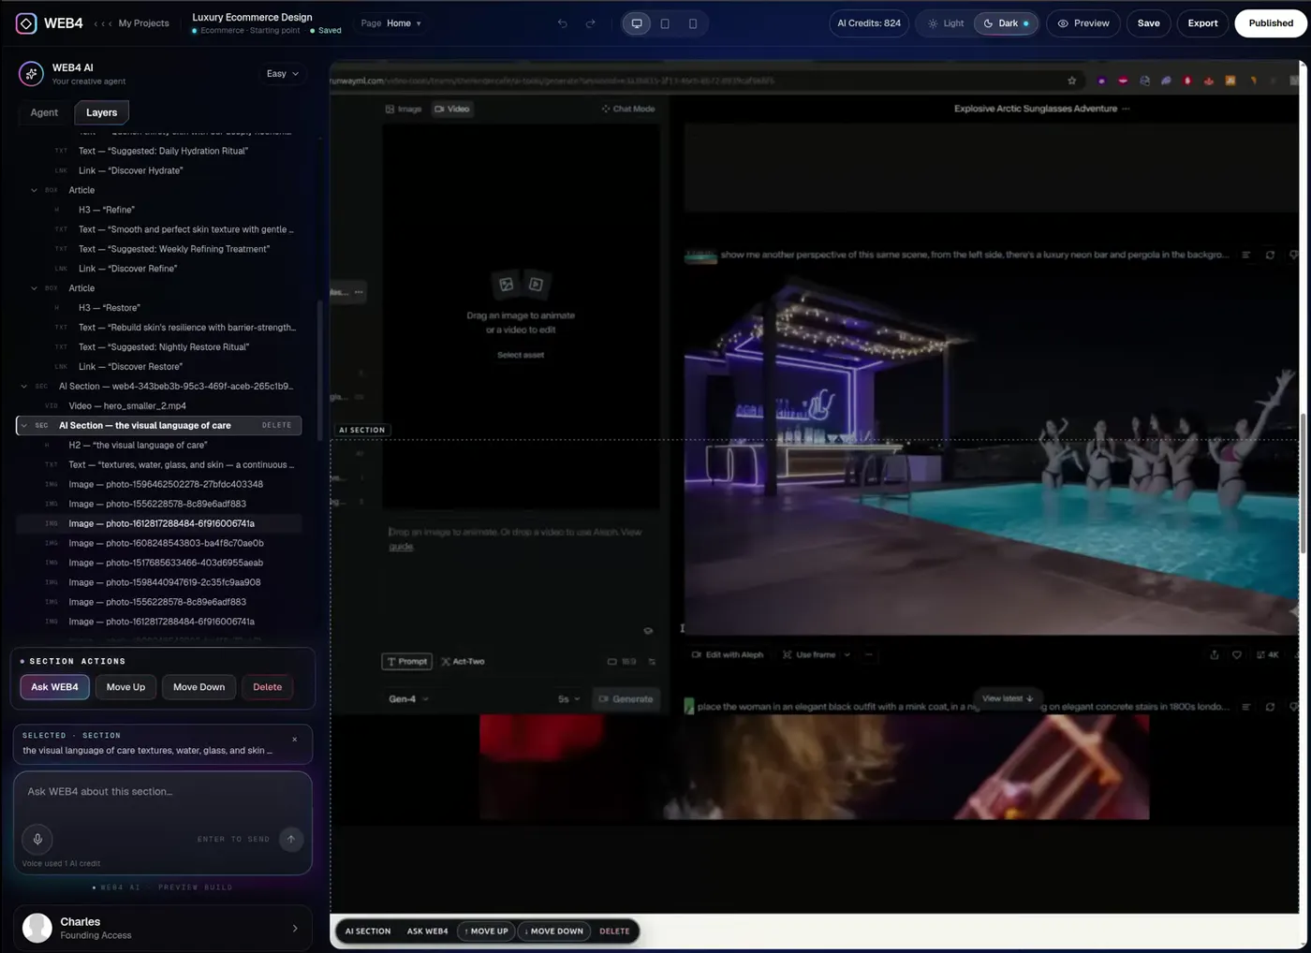
Task: Click Ask WEB4 in Section Actions
Action: pos(55,687)
